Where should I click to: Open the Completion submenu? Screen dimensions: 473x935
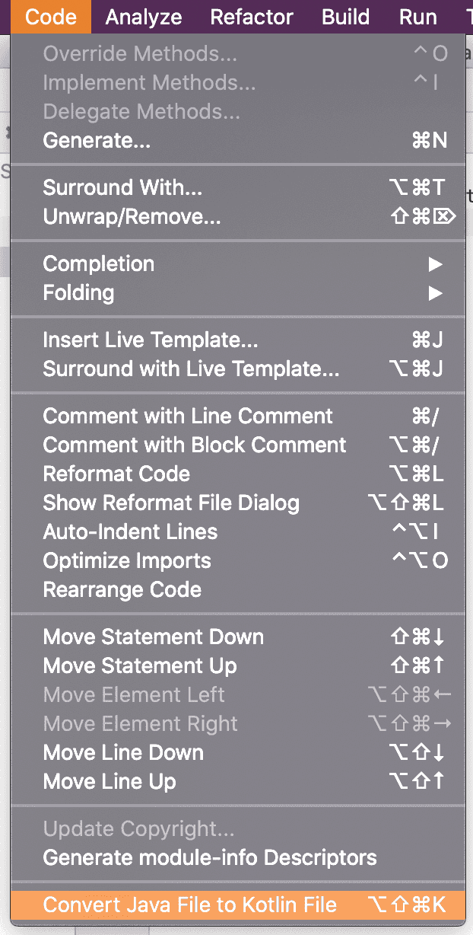click(x=98, y=263)
